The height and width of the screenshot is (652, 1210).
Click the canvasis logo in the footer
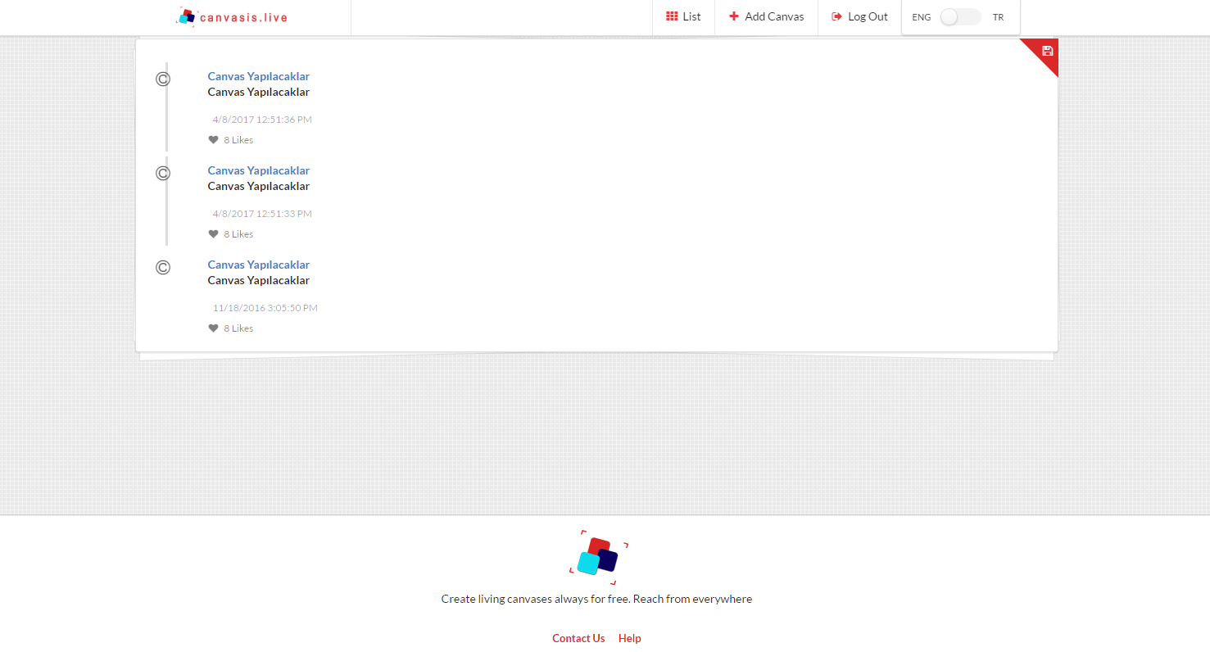597,558
